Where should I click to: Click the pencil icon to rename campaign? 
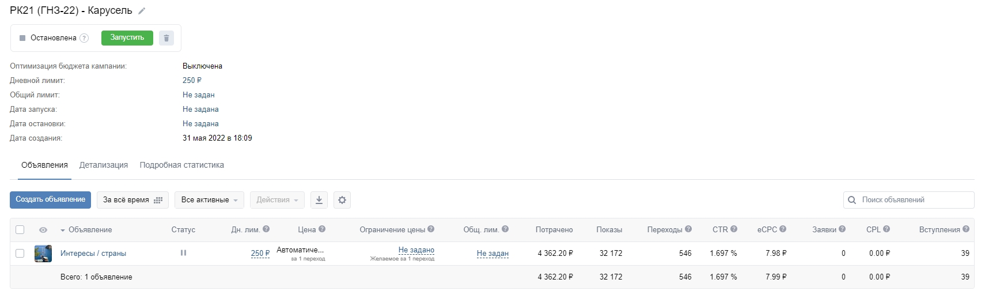coord(142,11)
